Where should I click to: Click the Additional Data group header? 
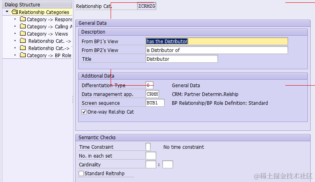click(193, 76)
